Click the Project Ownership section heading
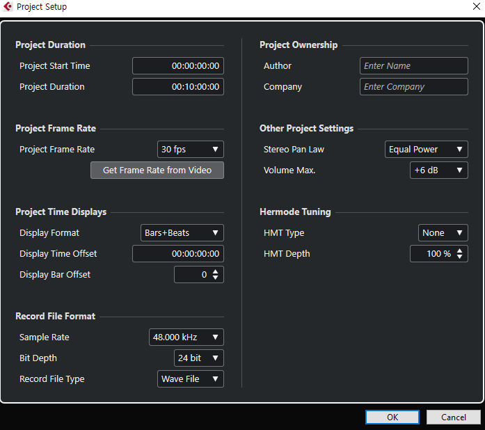 point(299,45)
